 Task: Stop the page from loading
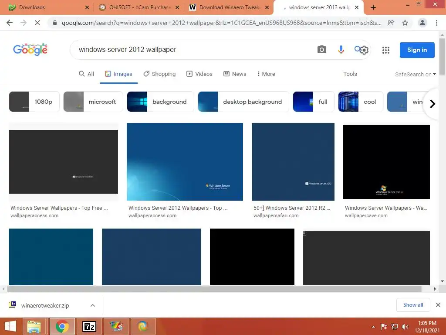click(x=37, y=23)
